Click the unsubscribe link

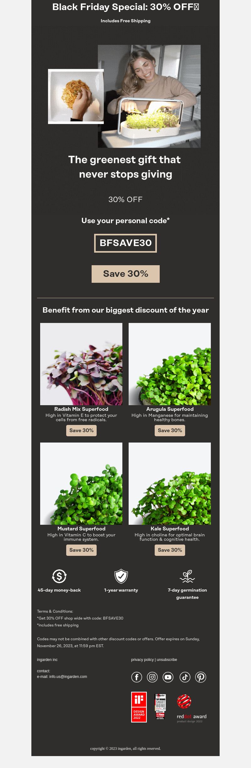[167, 660]
